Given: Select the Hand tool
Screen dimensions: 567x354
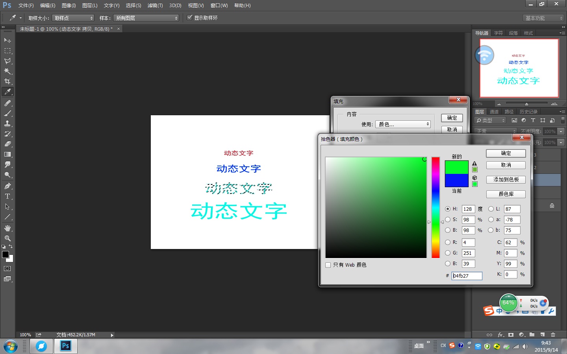Looking at the screenshot, I should tap(7, 228).
